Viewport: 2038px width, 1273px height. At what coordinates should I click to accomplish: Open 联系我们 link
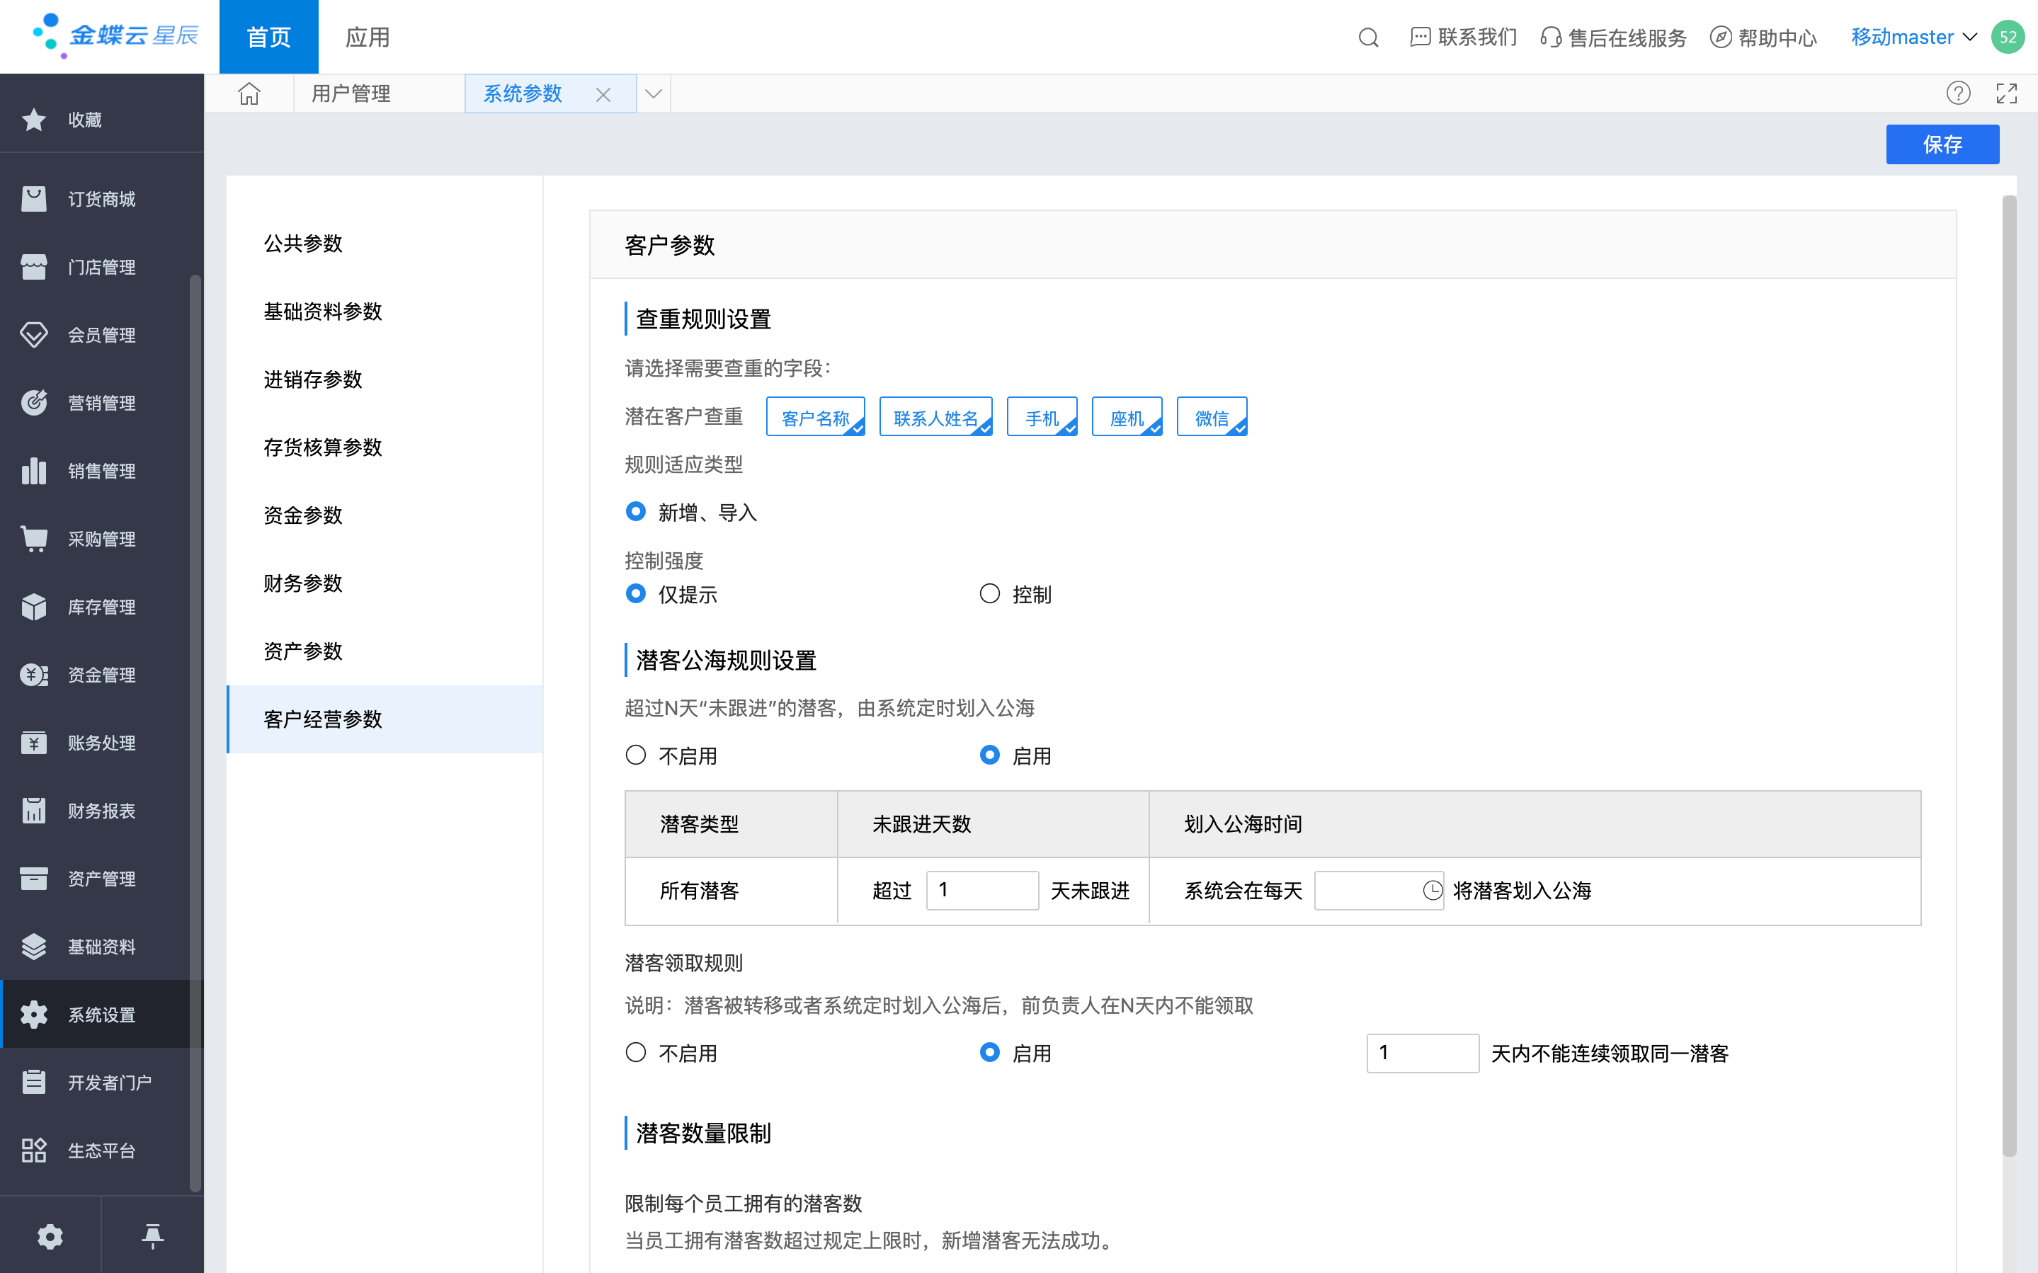tap(1464, 37)
